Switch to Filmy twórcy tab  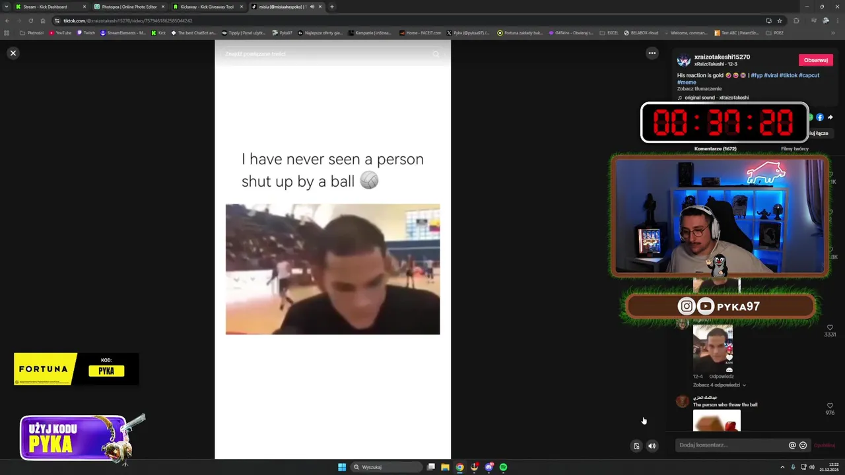(795, 149)
